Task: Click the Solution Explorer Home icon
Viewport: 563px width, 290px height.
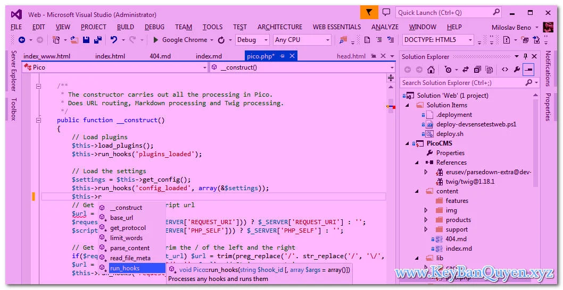Action: 431,70
